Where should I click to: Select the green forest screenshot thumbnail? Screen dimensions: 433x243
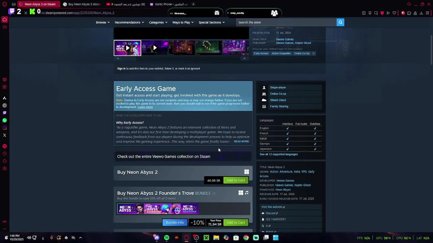pos(209,48)
